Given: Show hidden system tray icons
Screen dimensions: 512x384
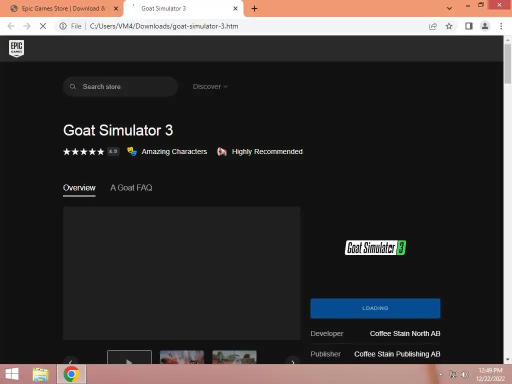Looking at the screenshot, I should pos(441,374).
